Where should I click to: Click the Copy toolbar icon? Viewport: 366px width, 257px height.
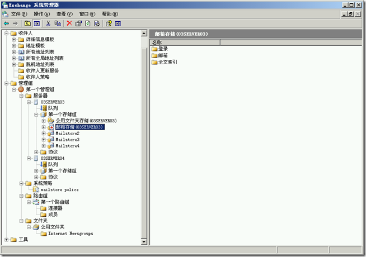tap(58, 23)
